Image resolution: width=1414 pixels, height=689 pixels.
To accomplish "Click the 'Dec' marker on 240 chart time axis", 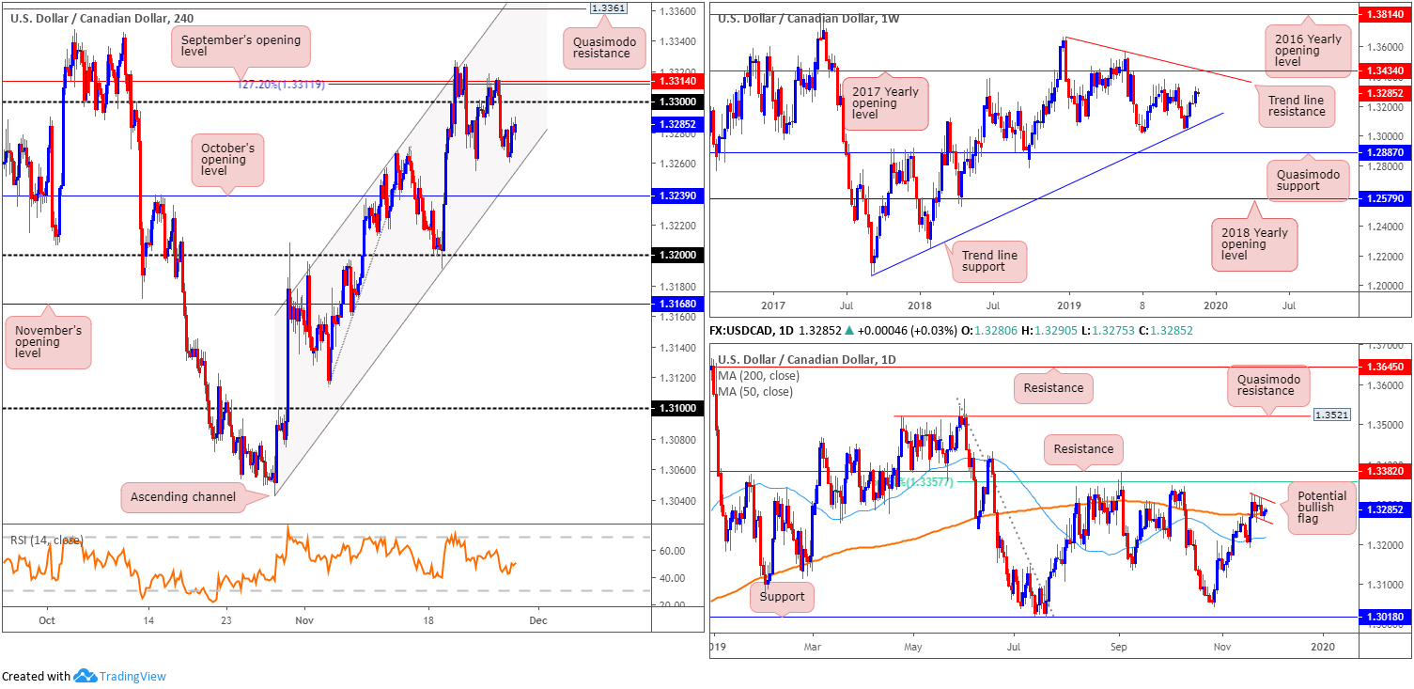I will 537,620.
